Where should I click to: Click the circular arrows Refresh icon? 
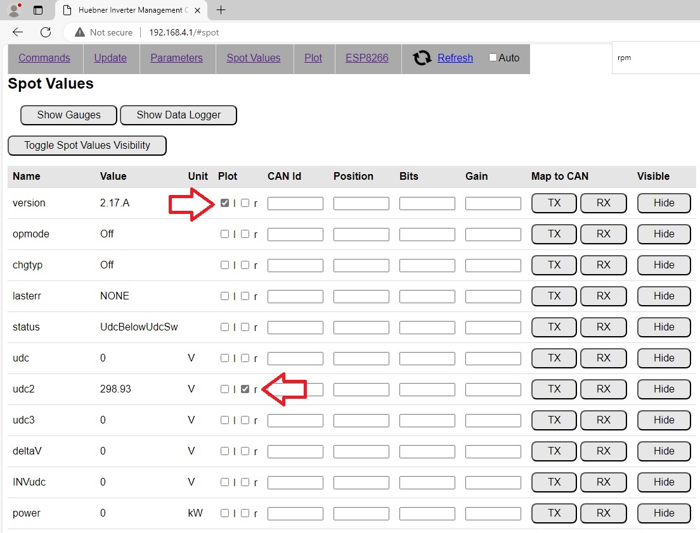pos(422,58)
